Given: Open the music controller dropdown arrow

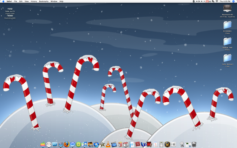Looking at the screenshot, I should pyautogui.click(x=204, y=1).
